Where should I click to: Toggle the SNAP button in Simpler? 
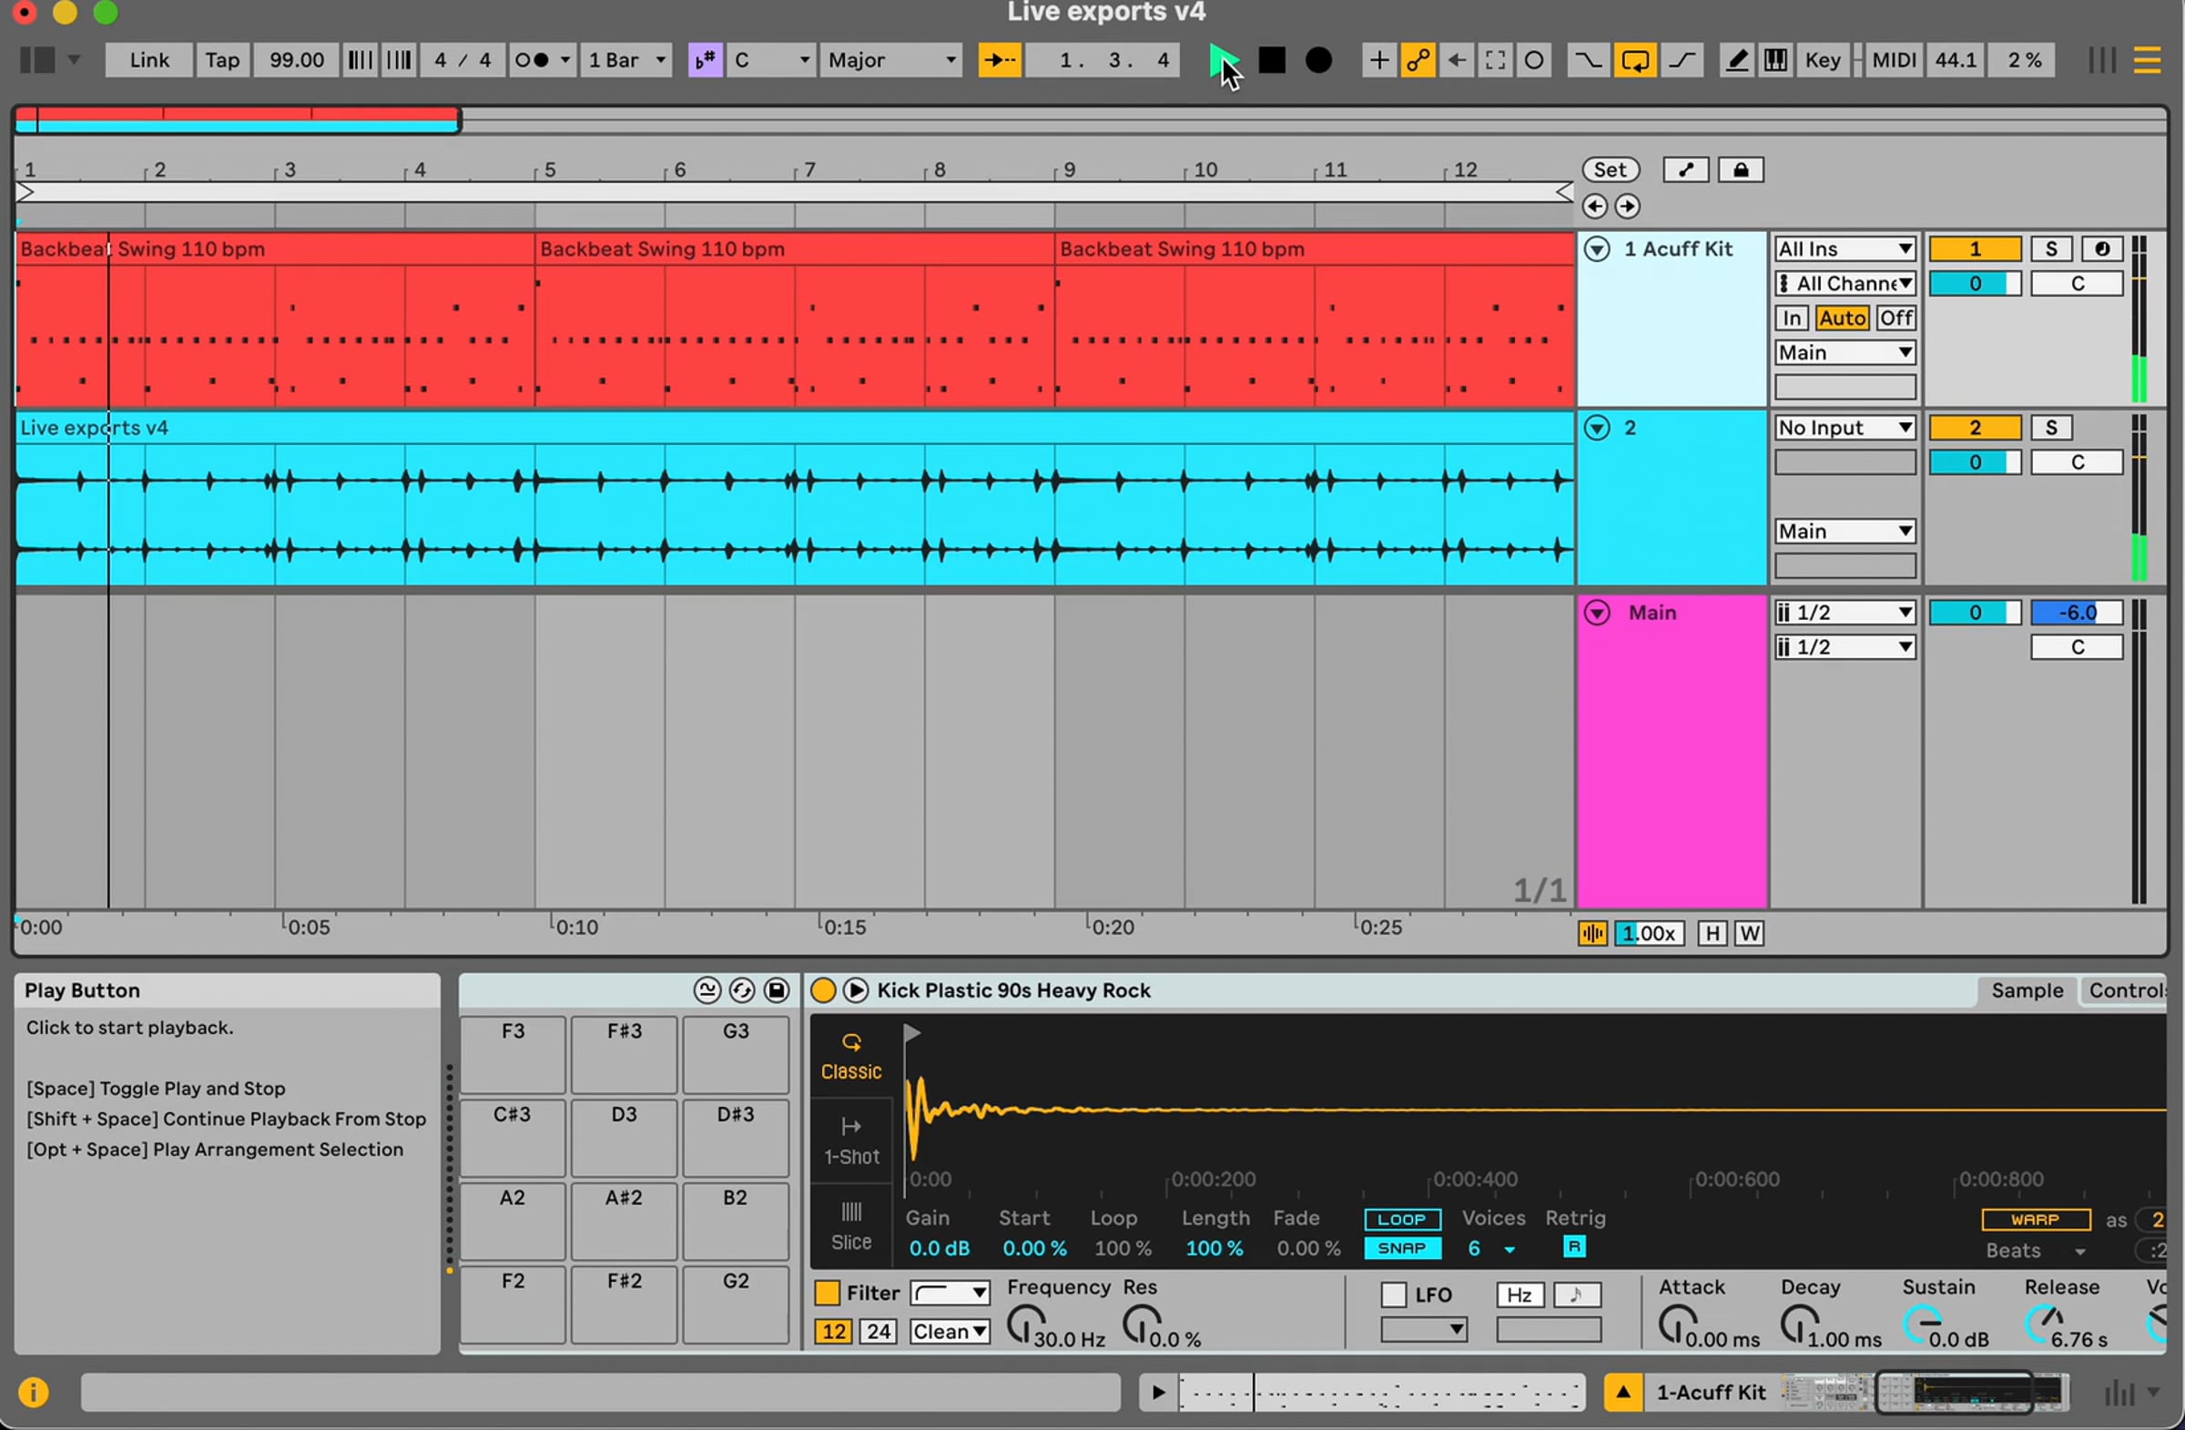(1402, 1248)
